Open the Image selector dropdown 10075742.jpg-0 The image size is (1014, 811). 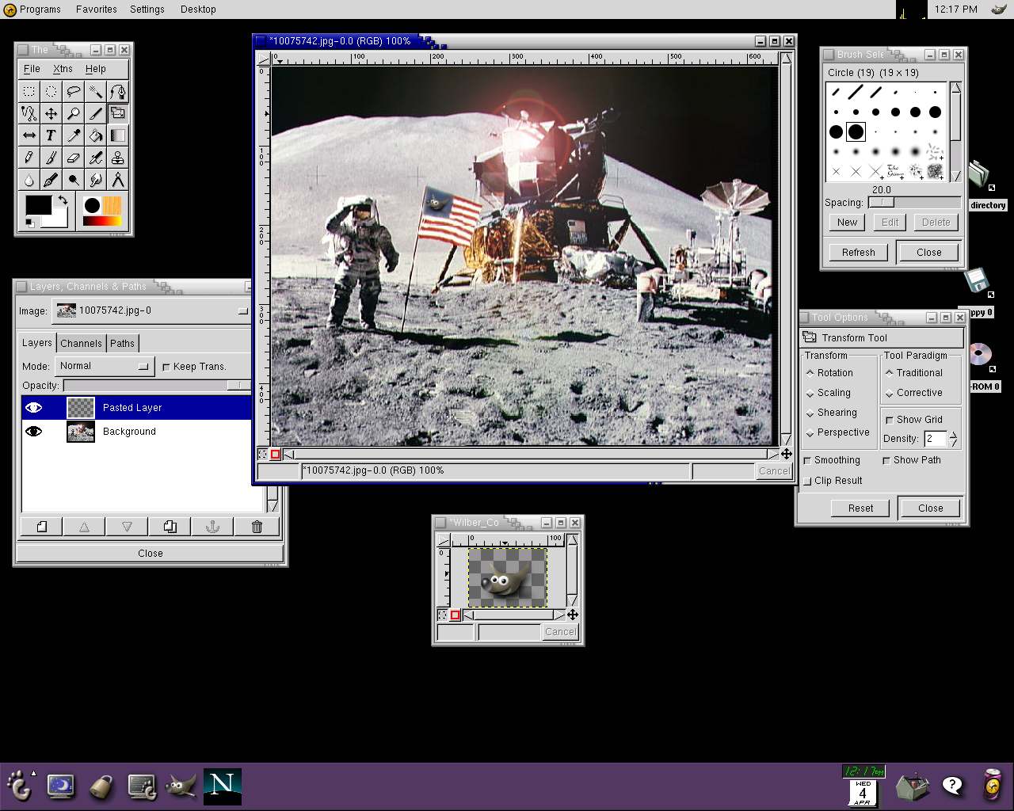point(151,310)
